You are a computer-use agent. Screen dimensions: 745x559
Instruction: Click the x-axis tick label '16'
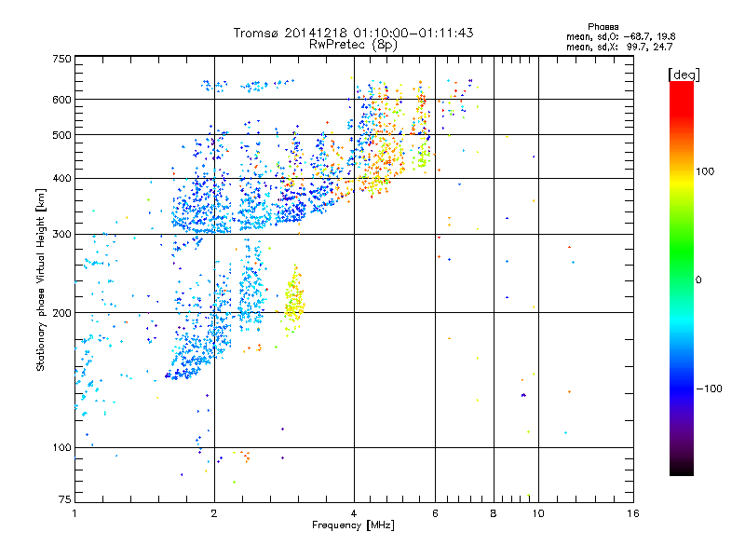point(633,513)
